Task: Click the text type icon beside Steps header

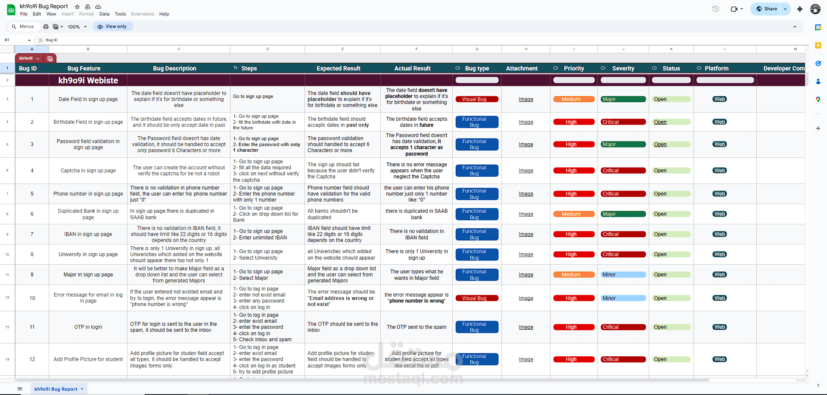Action: [x=236, y=68]
